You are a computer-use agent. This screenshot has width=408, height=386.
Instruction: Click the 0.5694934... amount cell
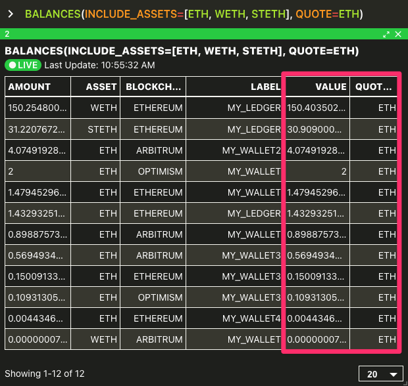pyautogui.click(x=38, y=255)
